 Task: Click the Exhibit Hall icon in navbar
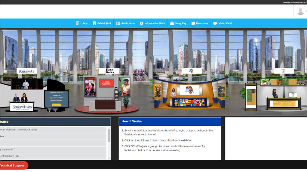(94, 23)
